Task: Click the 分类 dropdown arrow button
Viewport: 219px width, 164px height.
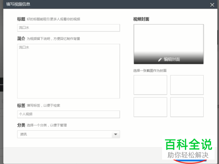Action: coord(116,134)
